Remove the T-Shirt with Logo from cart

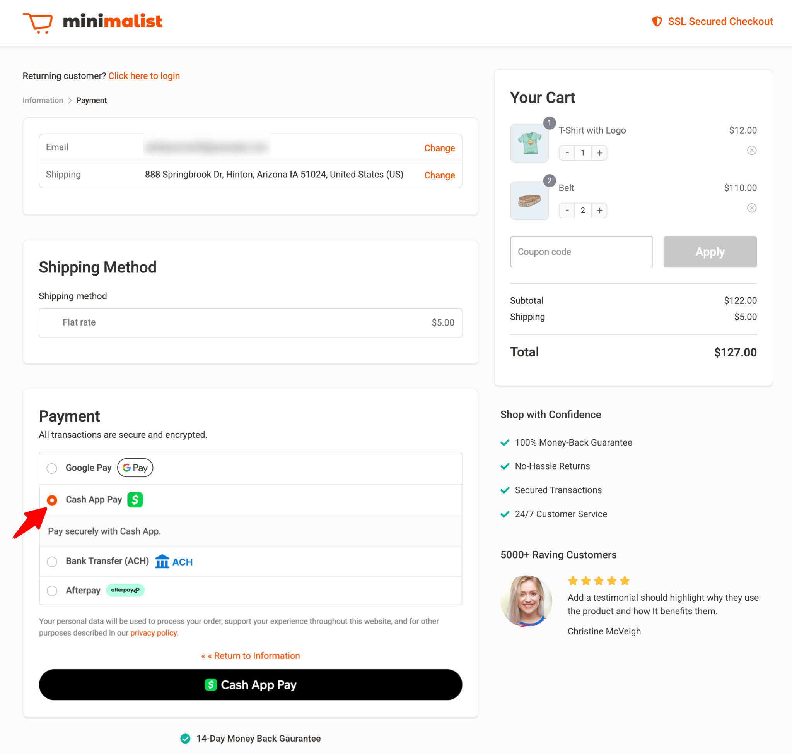click(x=752, y=150)
